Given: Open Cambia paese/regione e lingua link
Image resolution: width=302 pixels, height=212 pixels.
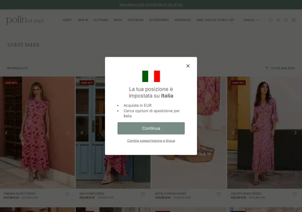Looking at the screenshot, I should point(151,141).
